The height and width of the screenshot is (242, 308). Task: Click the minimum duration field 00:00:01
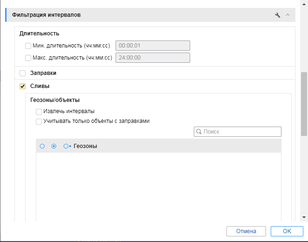click(153, 46)
